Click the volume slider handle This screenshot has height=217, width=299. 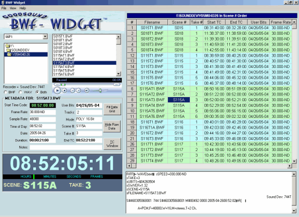[x=100, y=90]
